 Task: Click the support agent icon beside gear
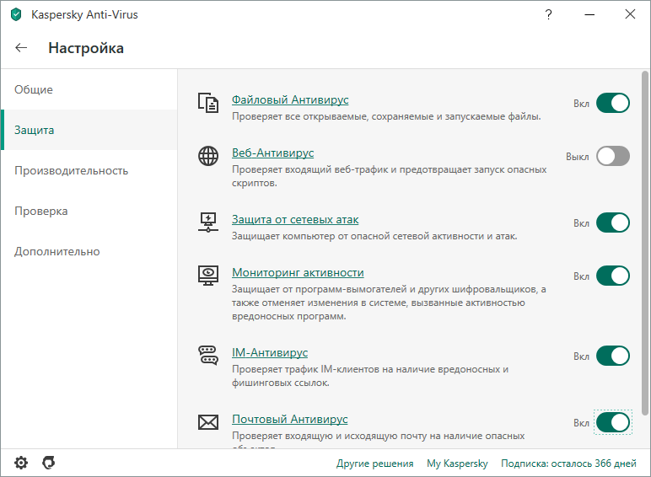(49, 463)
